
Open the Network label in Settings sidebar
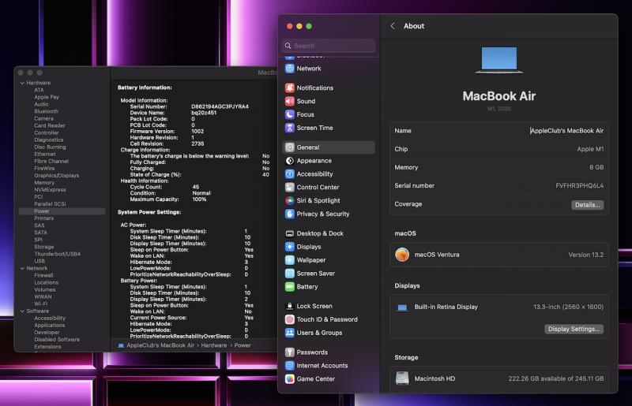click(x=309, y=69)
